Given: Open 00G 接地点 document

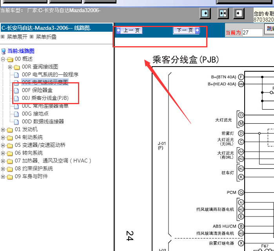Looking at the screenshot, I should click(x=35, y=114).
